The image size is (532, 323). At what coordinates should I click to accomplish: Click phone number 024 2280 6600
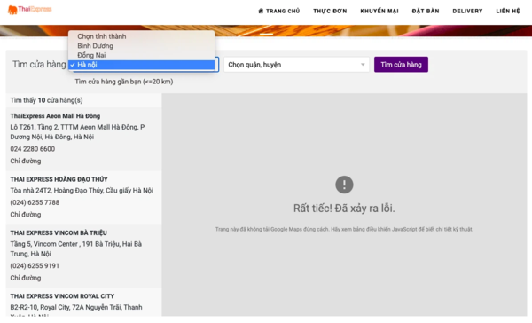point(32,149)
